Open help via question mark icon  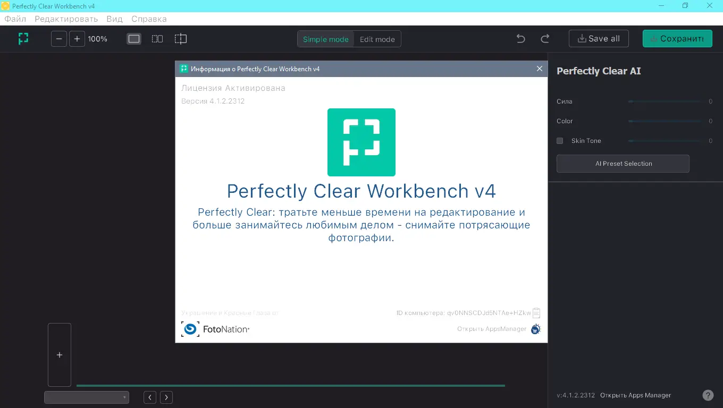(x=708, y=395)
